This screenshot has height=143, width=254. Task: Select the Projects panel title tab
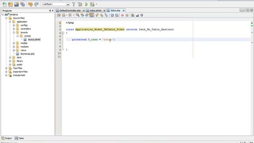(7, 11)
